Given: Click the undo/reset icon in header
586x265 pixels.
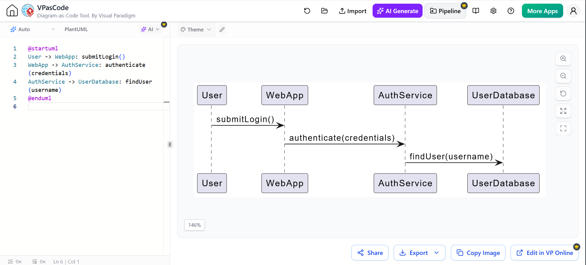Looking at the screenshot, I should point(307,11).
